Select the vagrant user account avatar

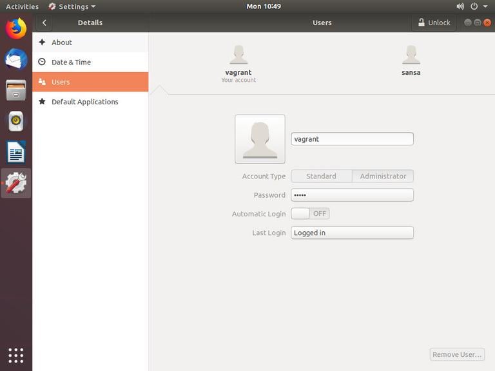click(238, 56)
